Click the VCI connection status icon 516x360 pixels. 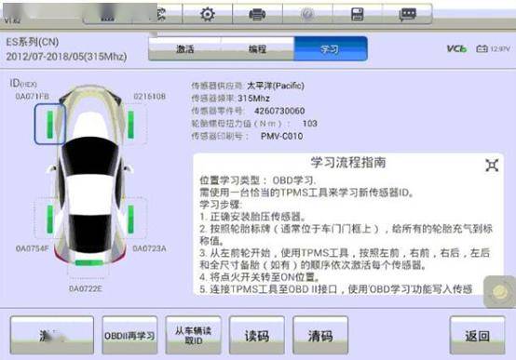point(456,48)
